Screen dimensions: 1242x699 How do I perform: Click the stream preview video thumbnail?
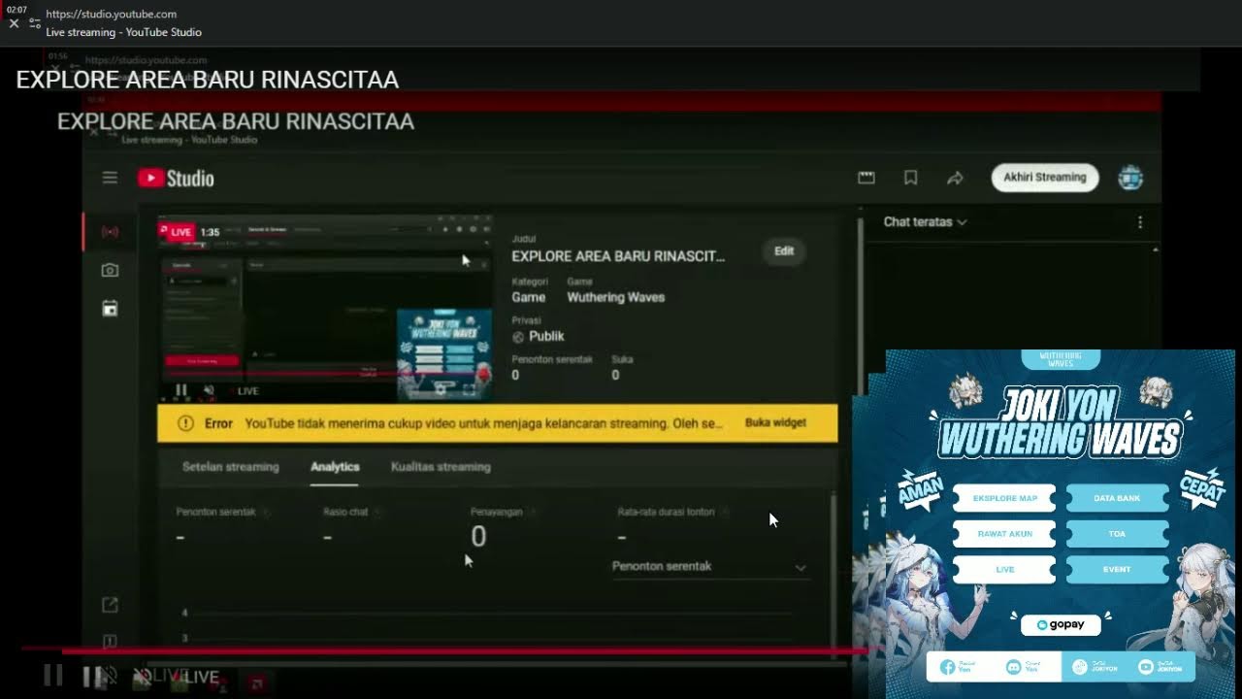coord(325,310)
